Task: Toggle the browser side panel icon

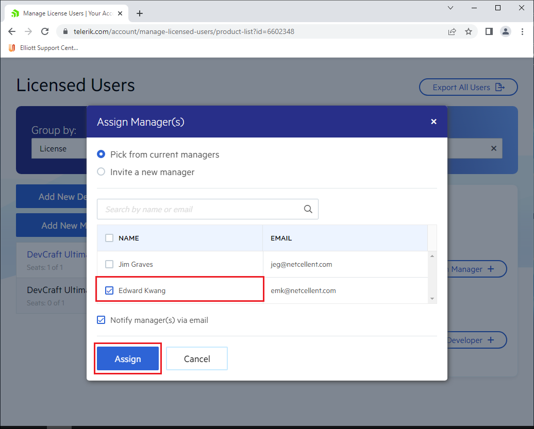Action: pos(489,31)
